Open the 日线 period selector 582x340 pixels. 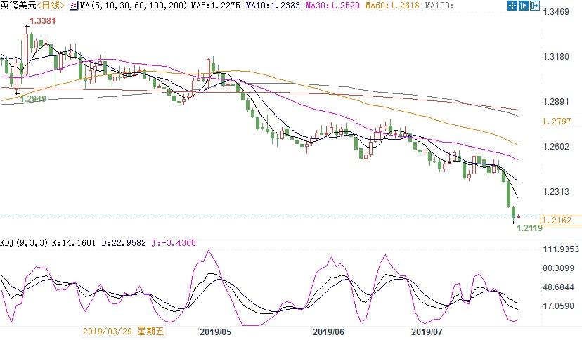pyautogui.click(x=51, y=6)
